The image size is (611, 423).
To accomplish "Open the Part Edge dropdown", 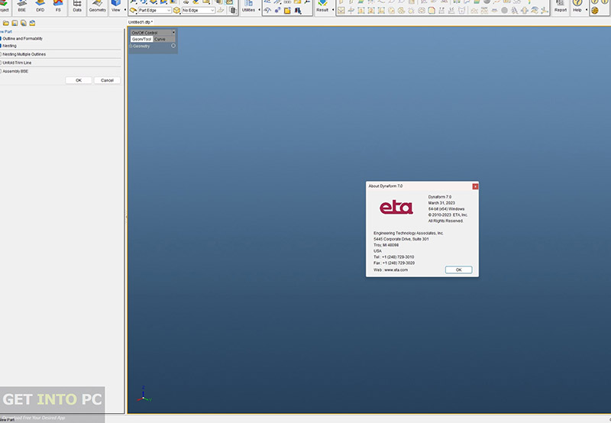I will pyautogui.click(x=151, y=11).
